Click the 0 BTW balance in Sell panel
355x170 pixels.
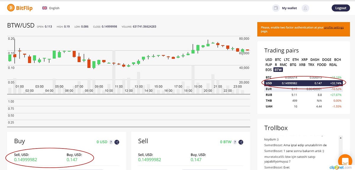click(226, 142)
